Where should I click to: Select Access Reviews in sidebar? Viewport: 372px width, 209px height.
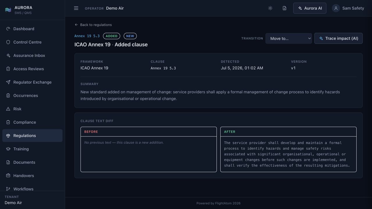pyautogui.click(x=32, y=69)
